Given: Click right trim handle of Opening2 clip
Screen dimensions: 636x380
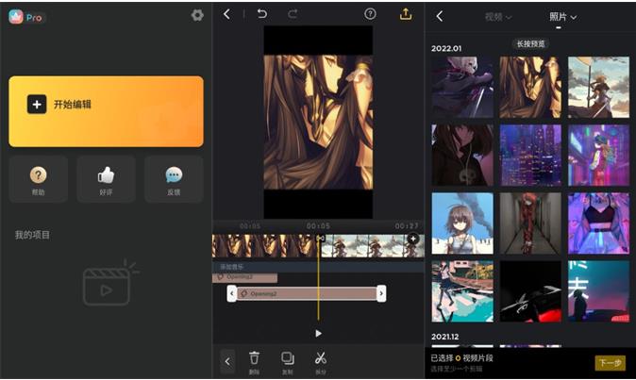Looking at the screenshot, I should point(381,293).
